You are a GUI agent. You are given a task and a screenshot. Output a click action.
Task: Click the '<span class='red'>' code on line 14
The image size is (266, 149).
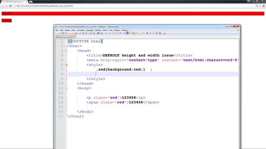click(x=108, y=102)
